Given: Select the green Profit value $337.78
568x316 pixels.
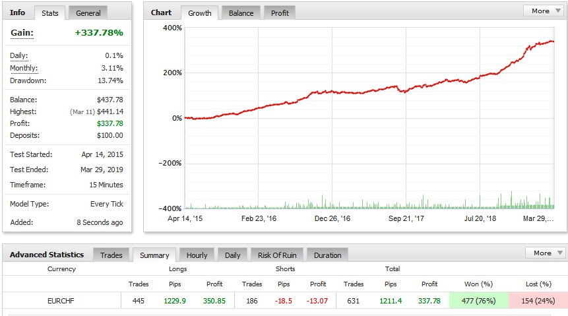Looking at the screenshot, I should [x=110, y=123].
